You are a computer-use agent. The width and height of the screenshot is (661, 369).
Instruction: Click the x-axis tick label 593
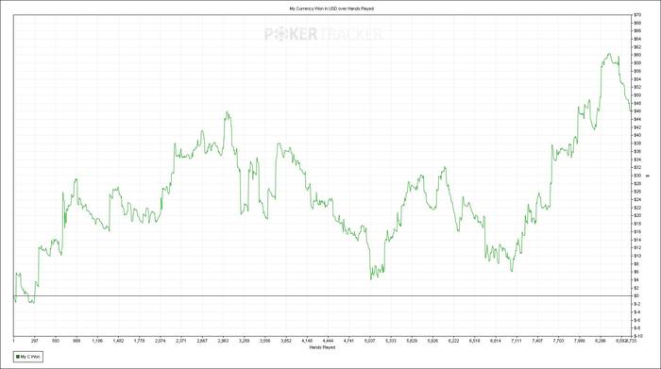56,341
